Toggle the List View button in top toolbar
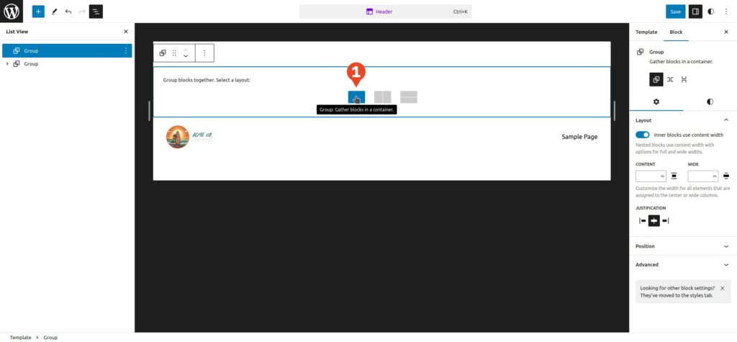The width and height of the screenshot is (737, 342). (x=96, y=12)
